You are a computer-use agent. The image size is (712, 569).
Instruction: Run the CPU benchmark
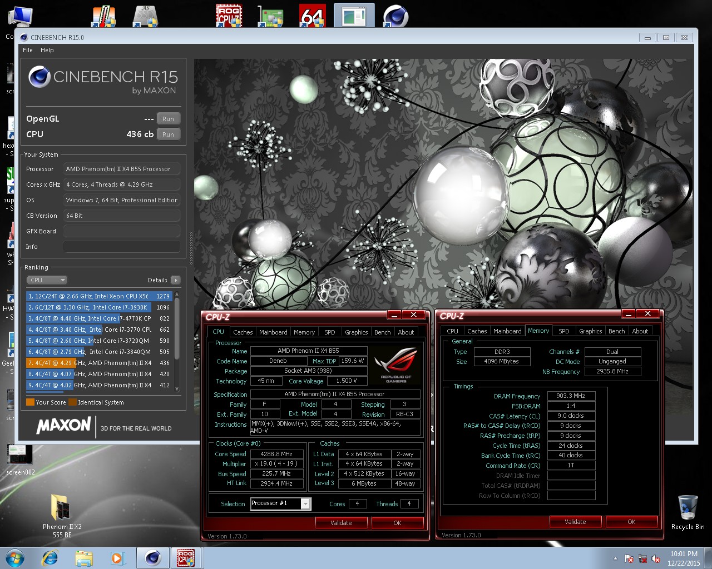point(169,134)
